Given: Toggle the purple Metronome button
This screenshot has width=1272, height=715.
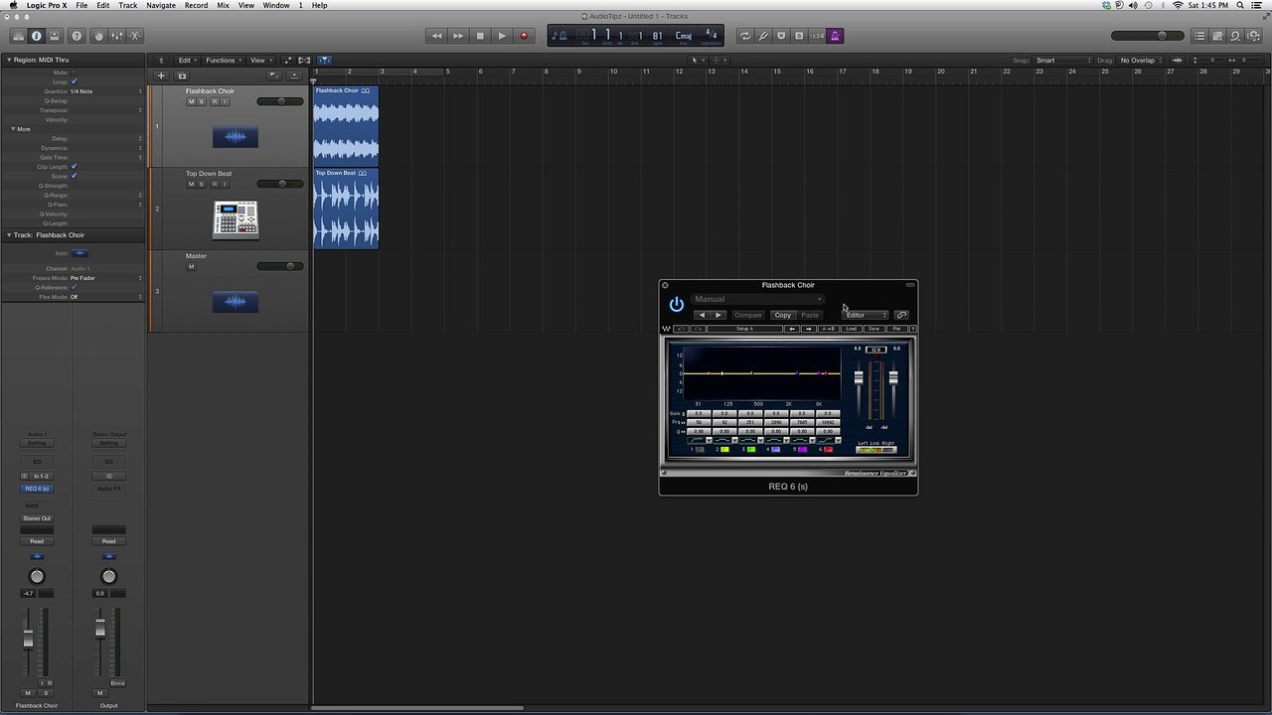Looking at the screenshot, I should coord(835,36).
